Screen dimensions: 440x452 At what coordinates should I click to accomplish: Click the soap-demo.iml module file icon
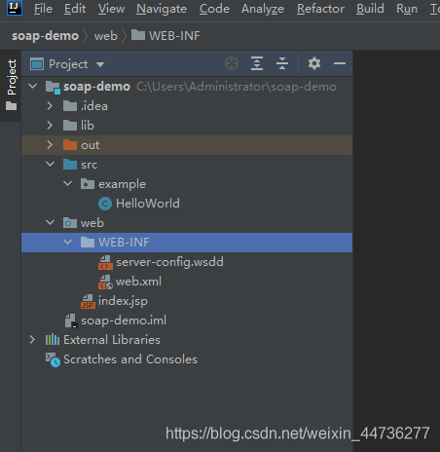(x=71, y=320)
